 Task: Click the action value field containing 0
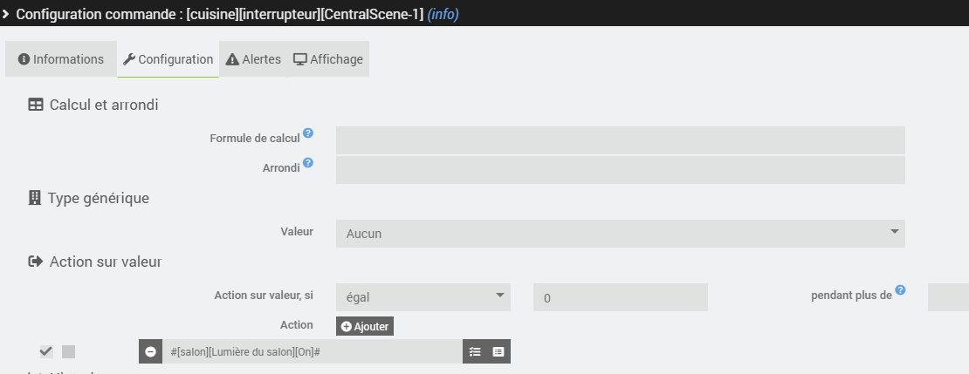click(x=620, y=297)
